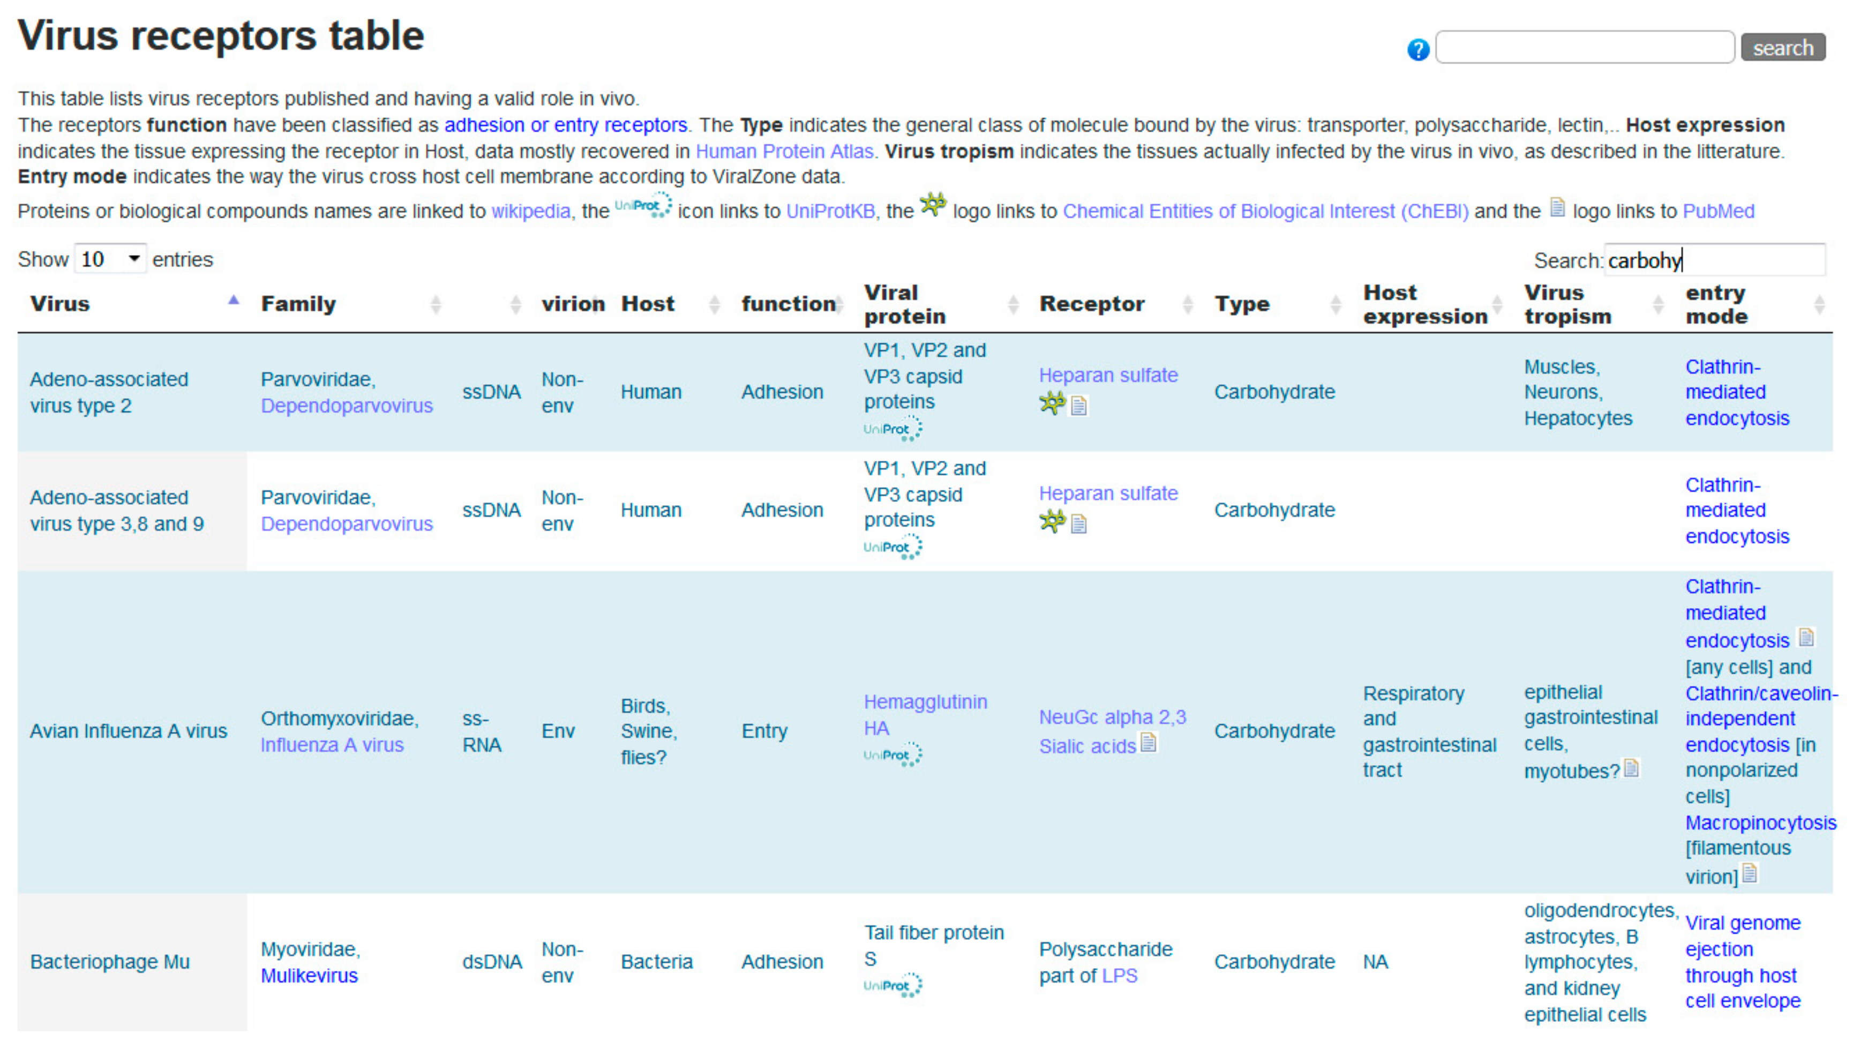Open the adhesion or entry receptors link

(x=565, y=125)
